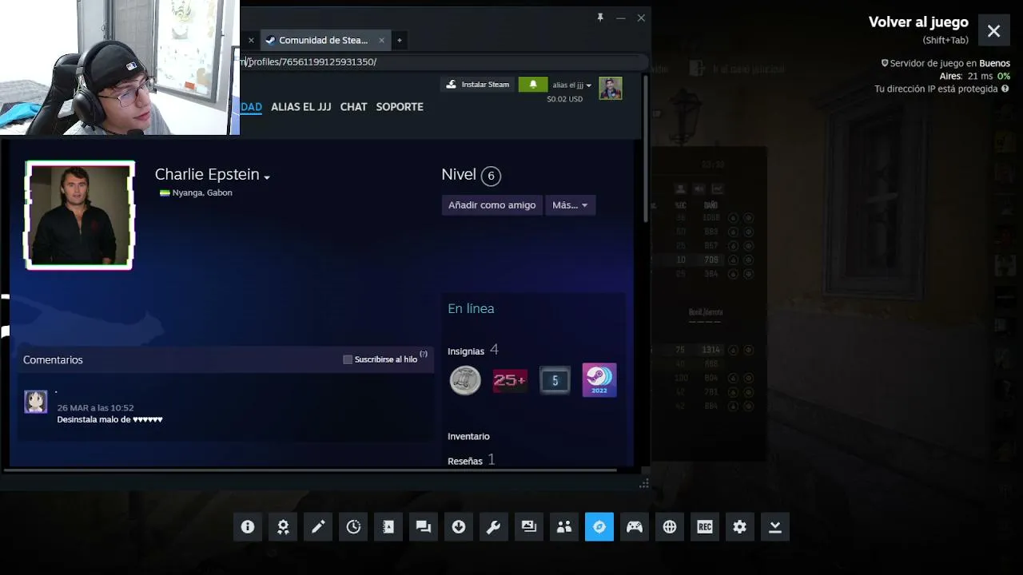The image size is (1023, 575).
Task: Close the tab left of Comunidad de Steam
Action: pyautogui.click(x=251, y=40)
